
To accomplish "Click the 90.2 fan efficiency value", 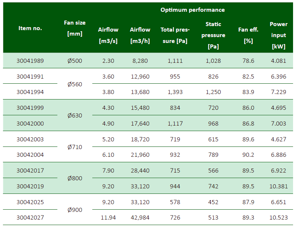I will click(248, 155).
